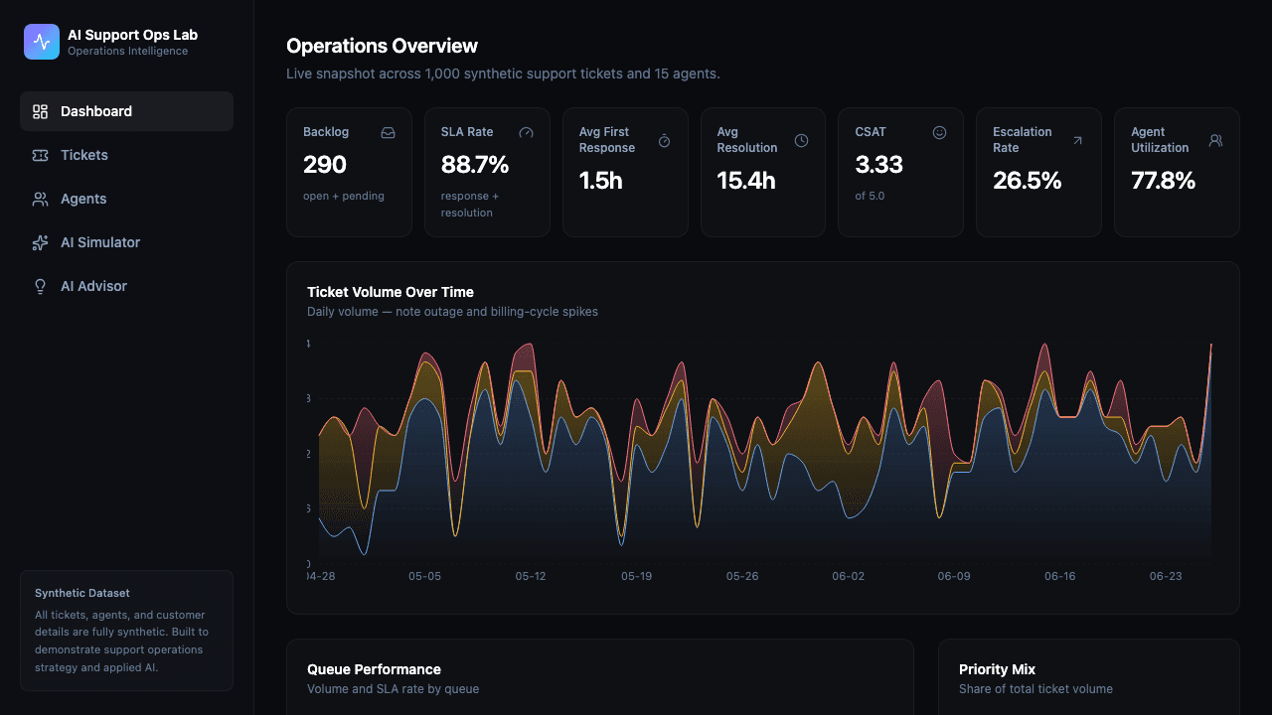Click the Operations Overview heading
This screenshot has width=1272, height=715.
382,46
